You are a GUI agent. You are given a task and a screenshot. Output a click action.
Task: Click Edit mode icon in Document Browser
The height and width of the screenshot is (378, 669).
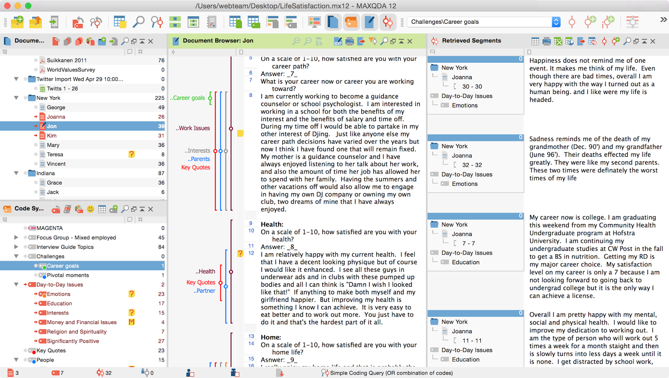[338, 41]
